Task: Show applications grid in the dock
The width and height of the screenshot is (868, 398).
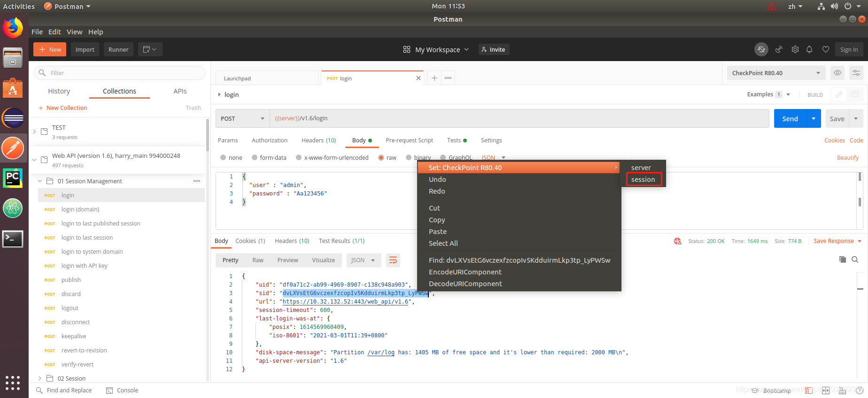Action: pyautogui.click(x=13, y=383)
